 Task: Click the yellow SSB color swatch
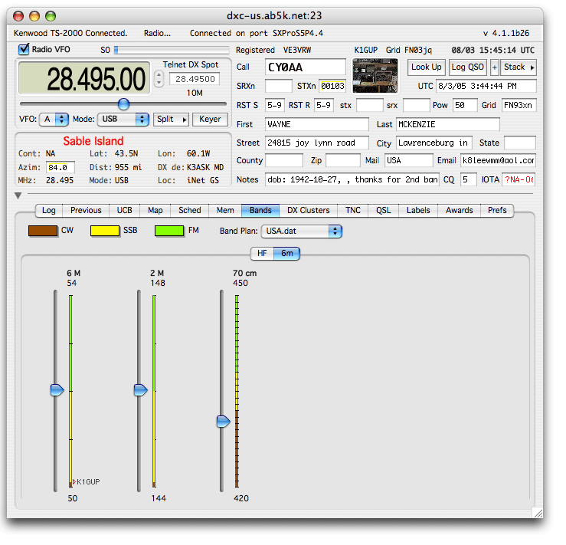pos(104,230)
